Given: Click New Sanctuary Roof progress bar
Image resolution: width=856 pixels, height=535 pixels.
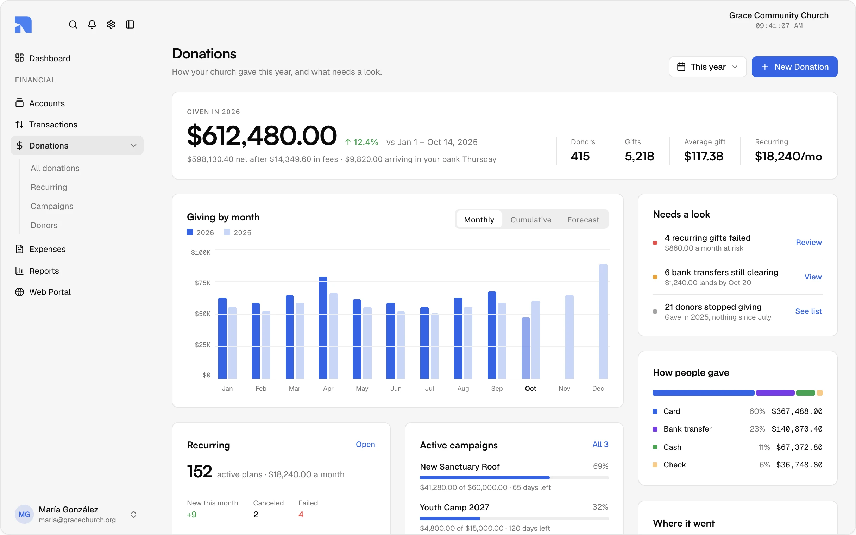Looking at the screenshot, I should [514, 478].
